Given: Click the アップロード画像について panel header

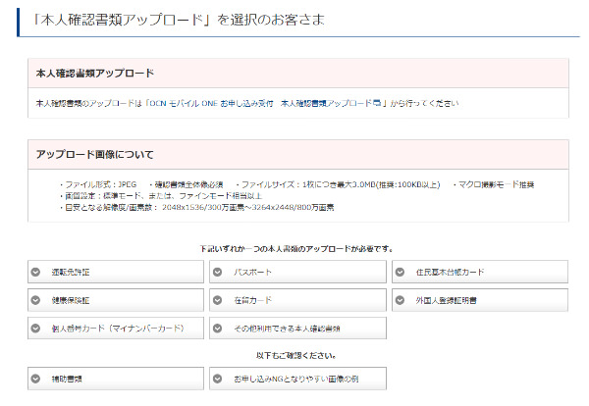Looking at the screenshot, I should [298, 154].
